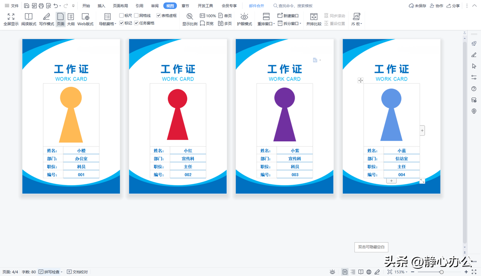Viewport: 481px width, 276px height.
Task: Click the Redo arrow icon
Action: 66,6
